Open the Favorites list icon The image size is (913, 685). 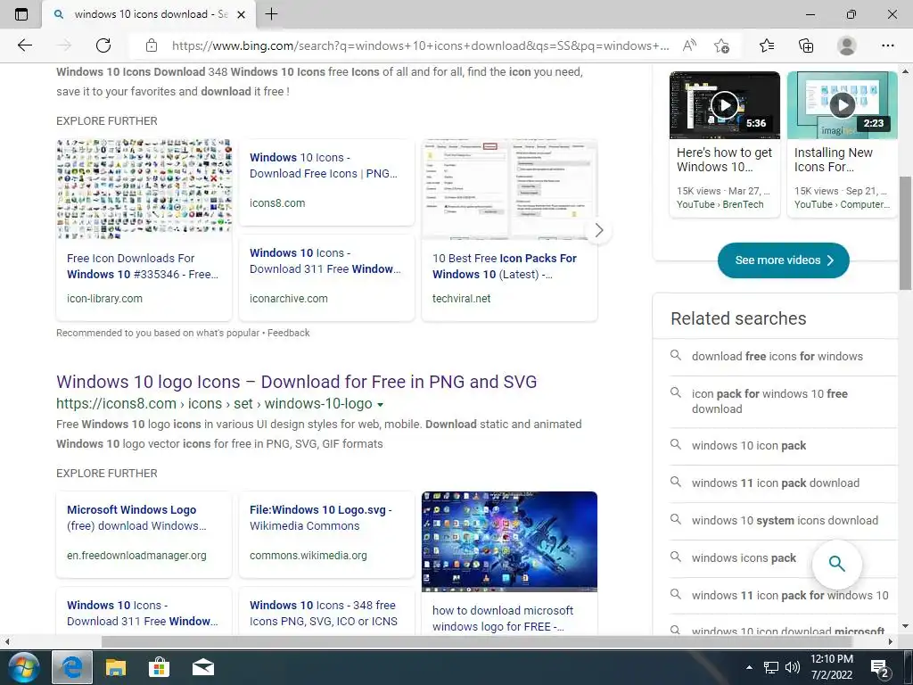click(x=767, y=45)
